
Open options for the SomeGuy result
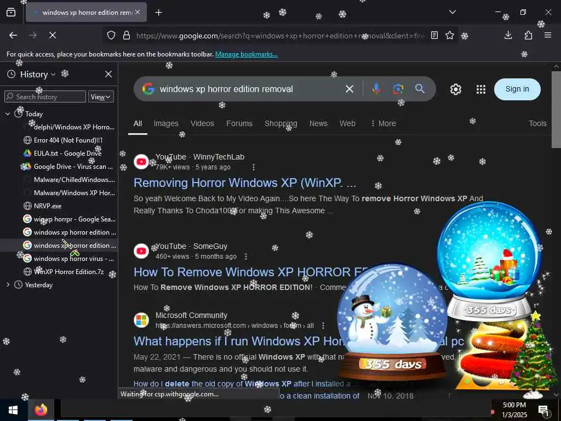[x=246, y=257]
